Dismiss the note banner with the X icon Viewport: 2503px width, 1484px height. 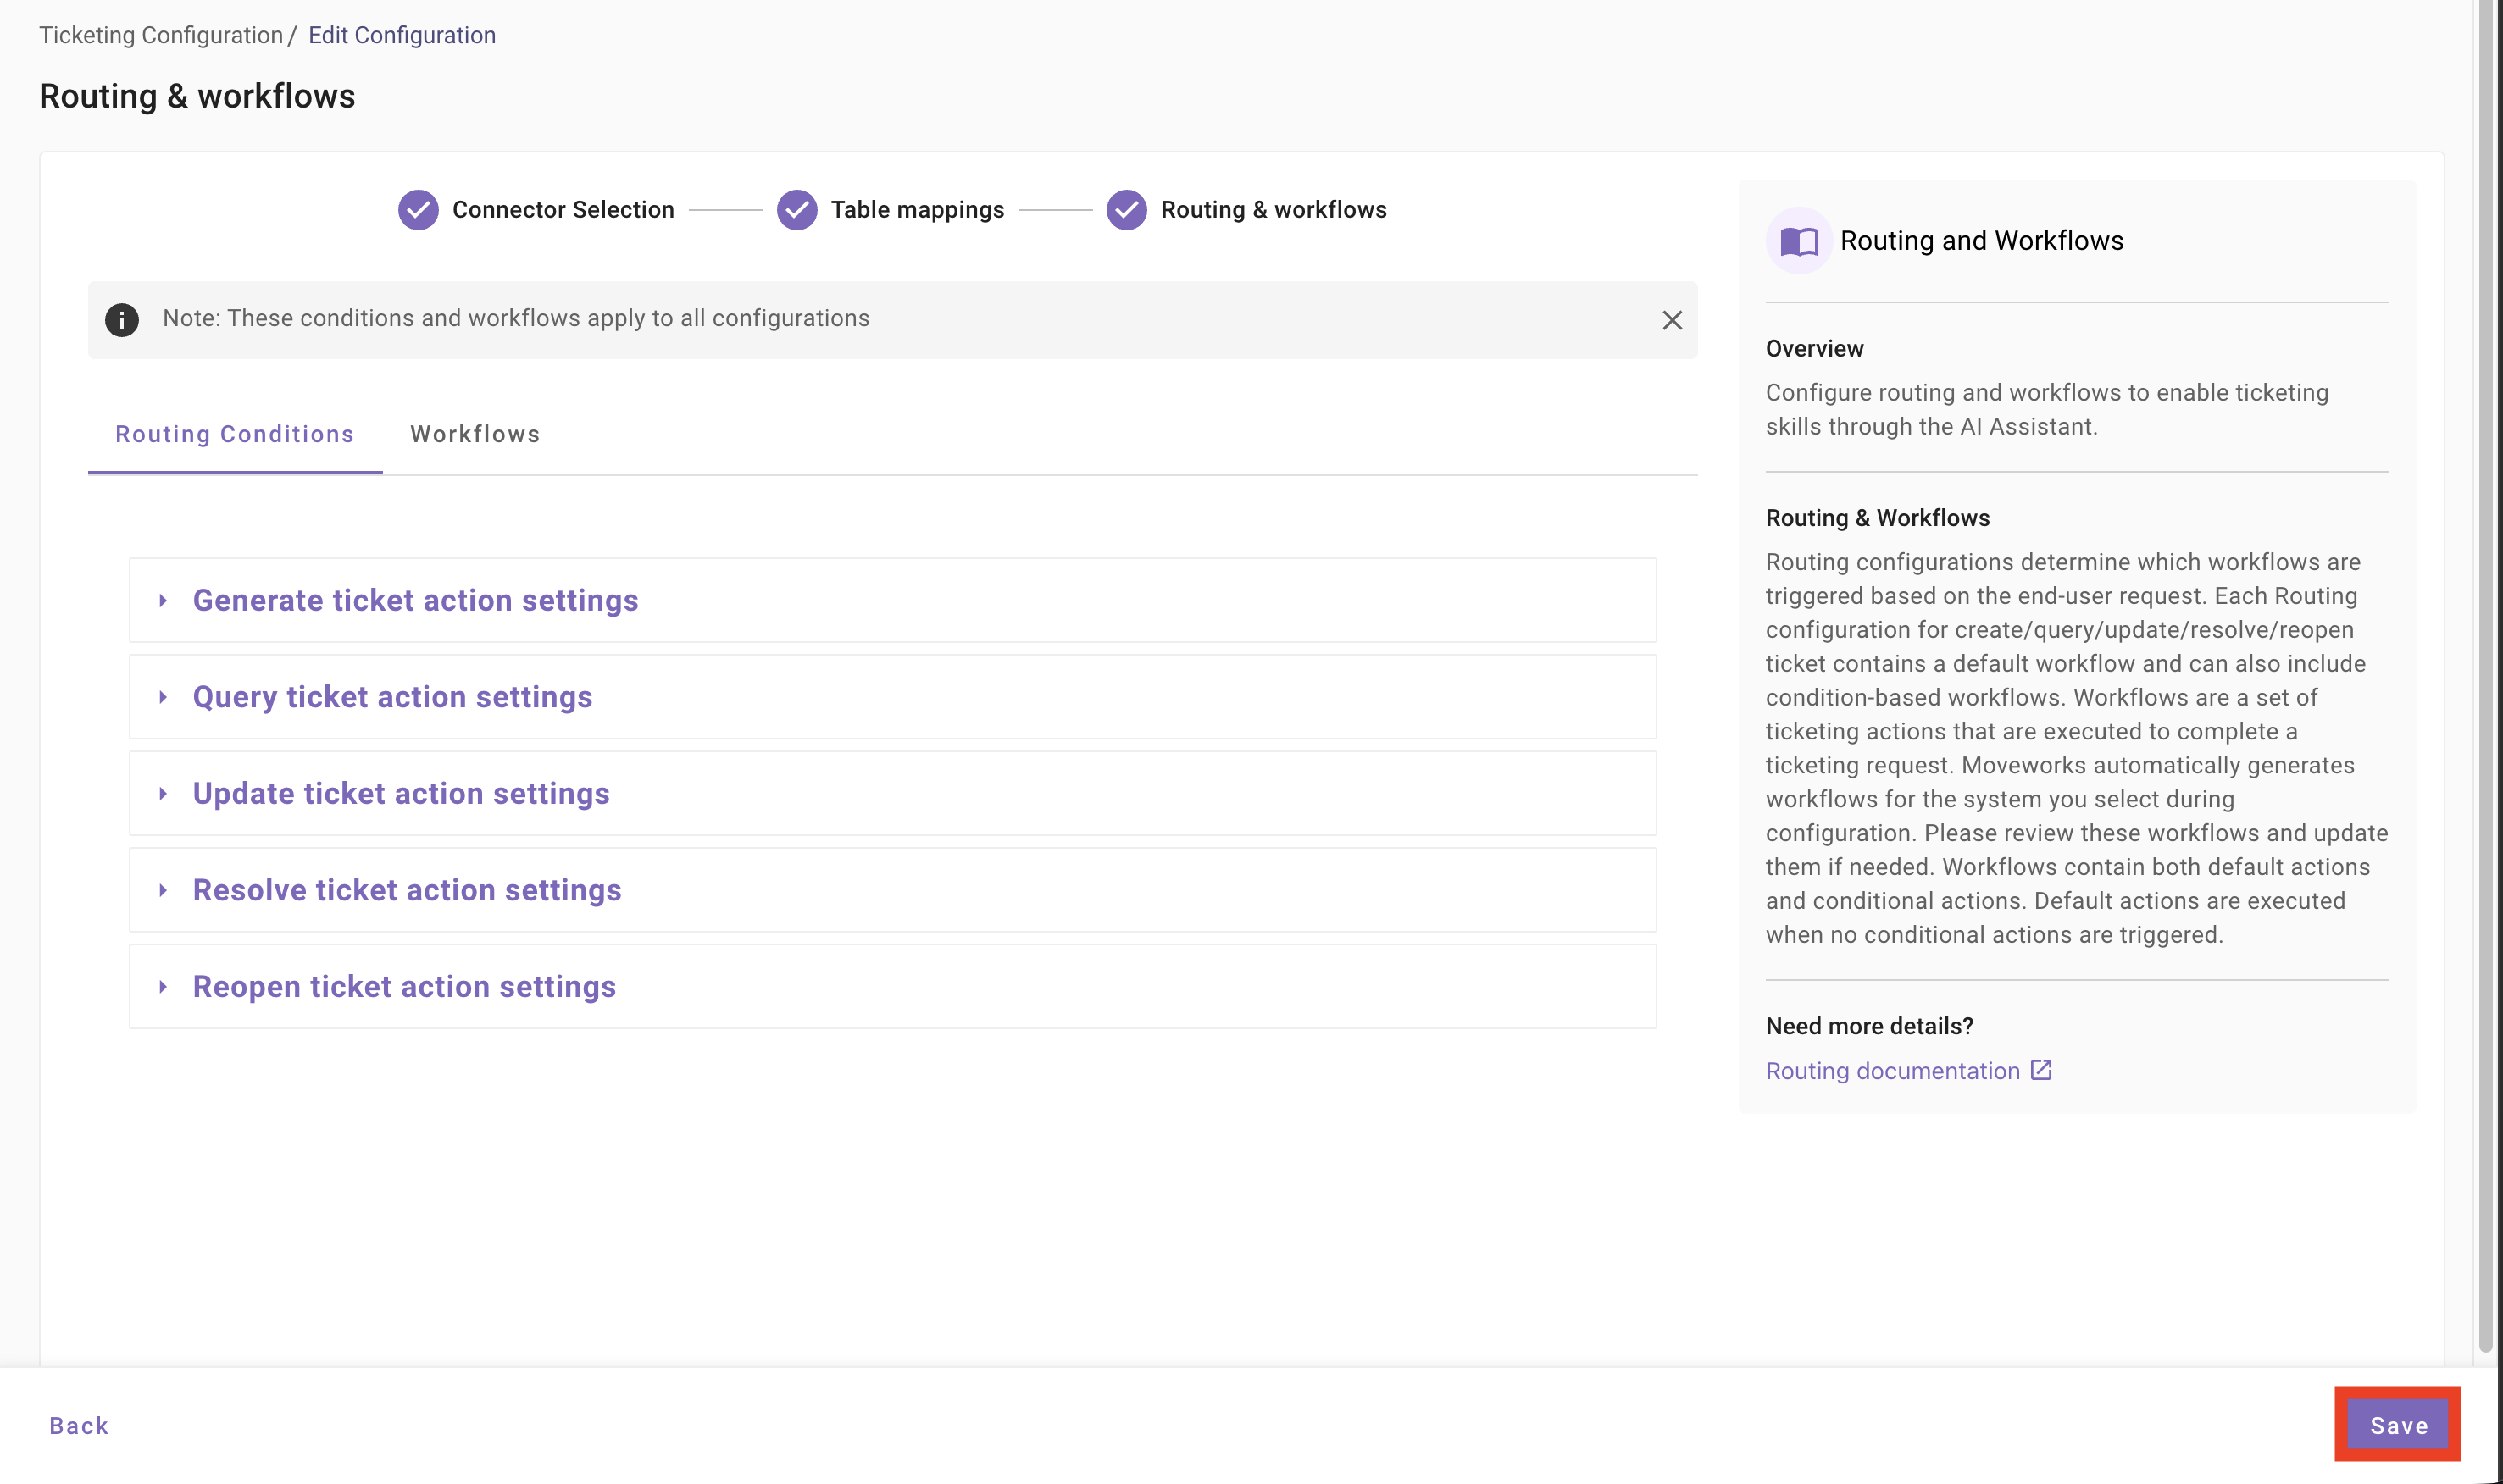[1672, 320]
